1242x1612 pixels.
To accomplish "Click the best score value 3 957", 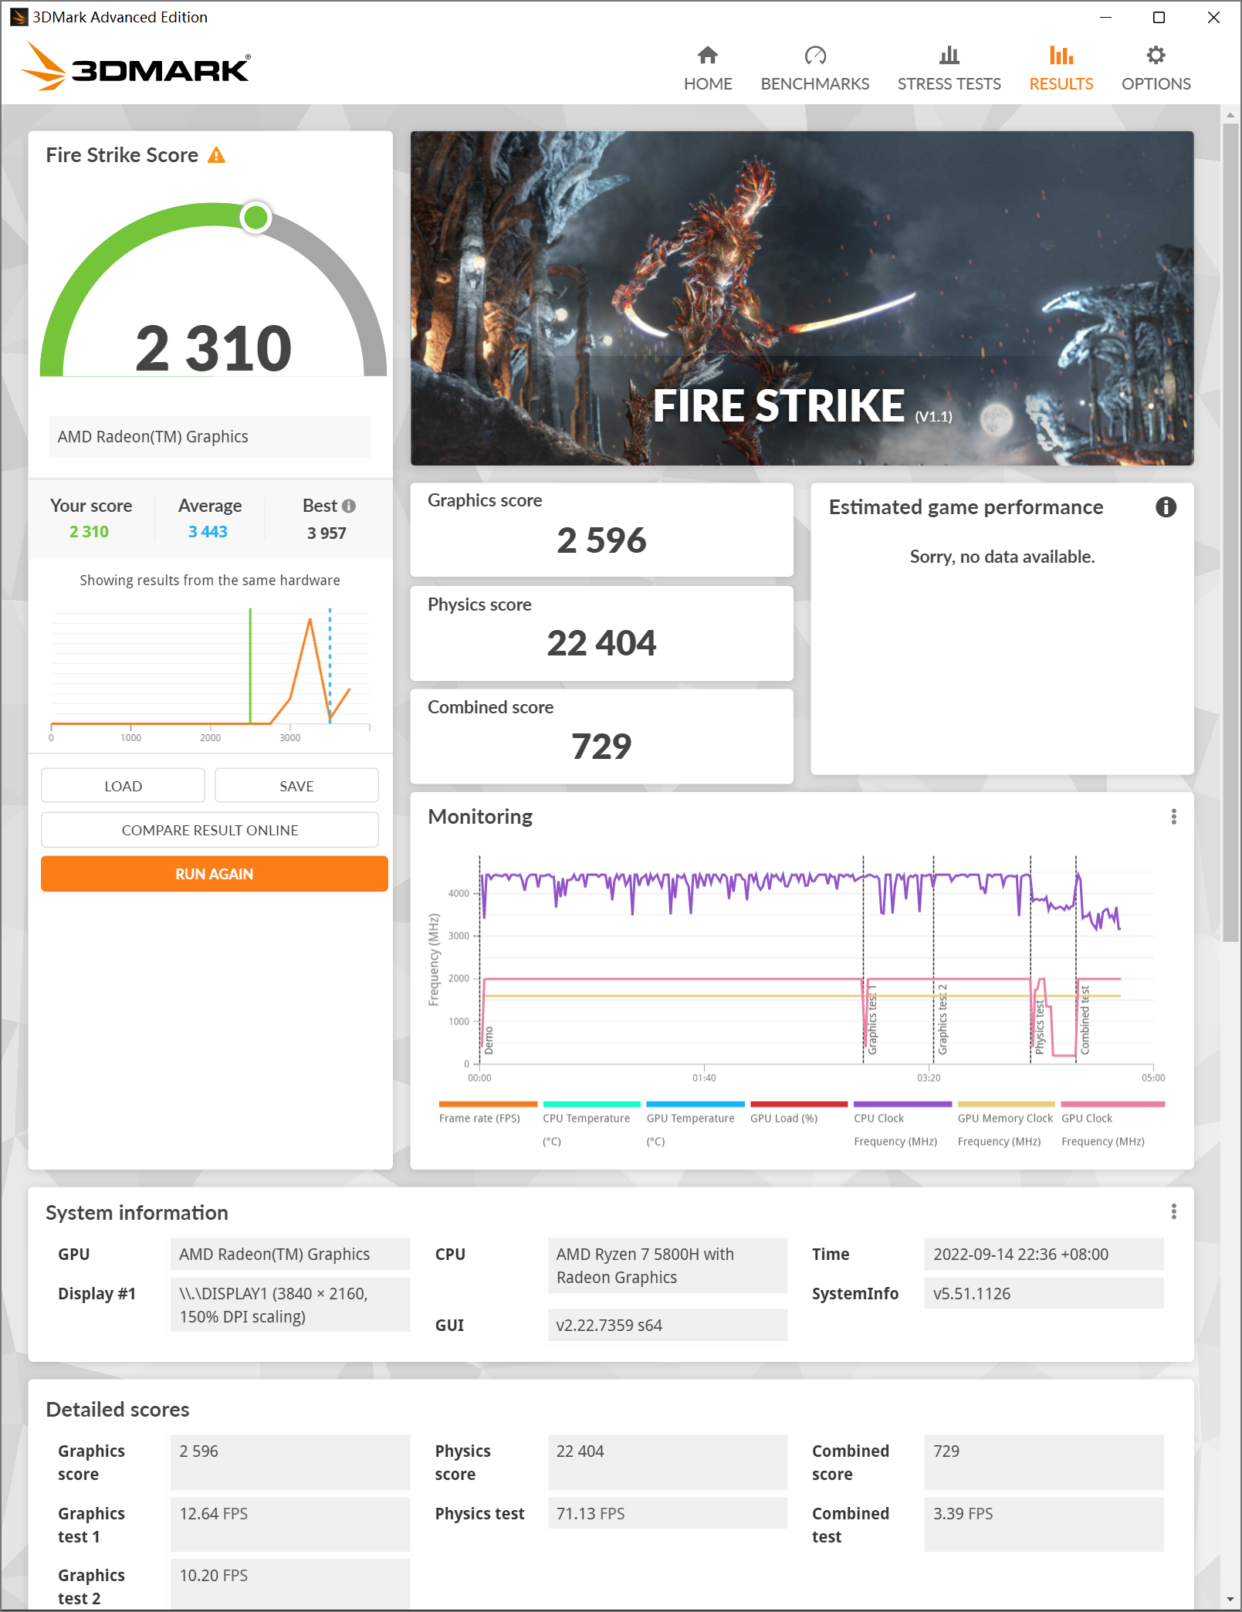I will [327, 533].
